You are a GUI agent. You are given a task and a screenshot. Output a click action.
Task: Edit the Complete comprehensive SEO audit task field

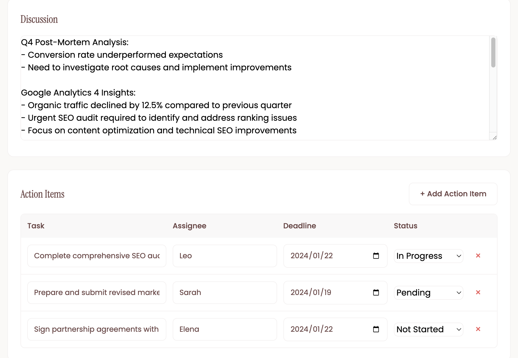[97, 256]
